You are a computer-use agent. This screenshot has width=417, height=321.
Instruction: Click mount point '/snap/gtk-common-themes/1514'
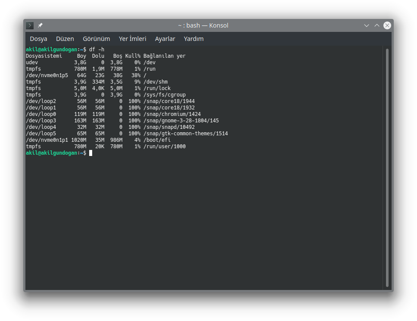point(186,134)
